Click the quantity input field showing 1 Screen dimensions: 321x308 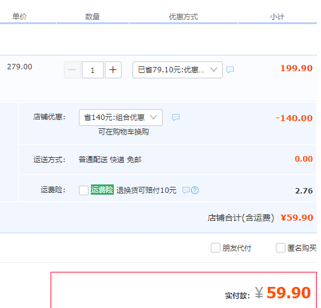click(93, 70)
